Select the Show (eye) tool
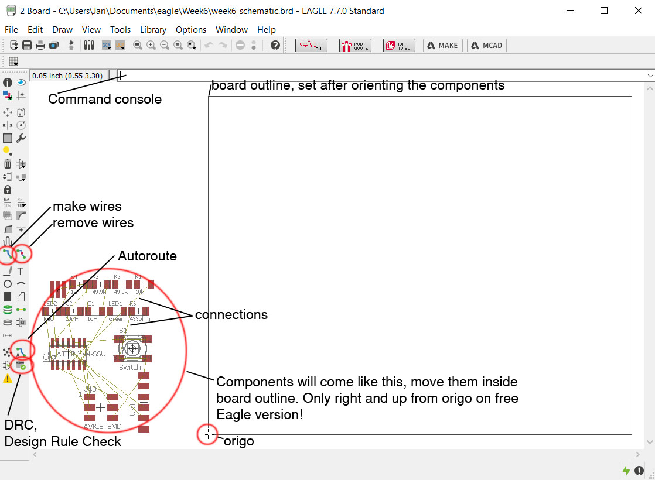 21,83
